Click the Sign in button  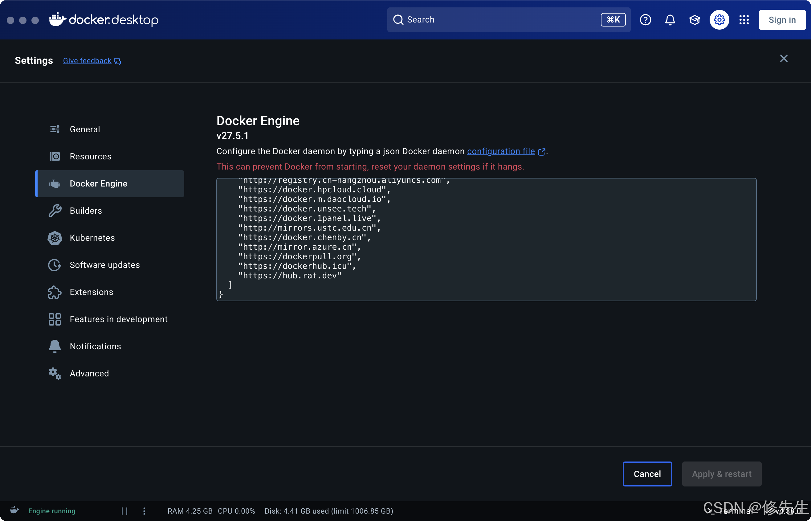[782, 20]
